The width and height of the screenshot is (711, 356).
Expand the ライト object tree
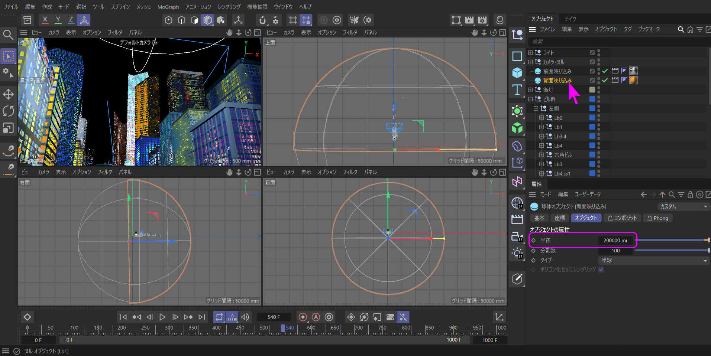point(530,53)
